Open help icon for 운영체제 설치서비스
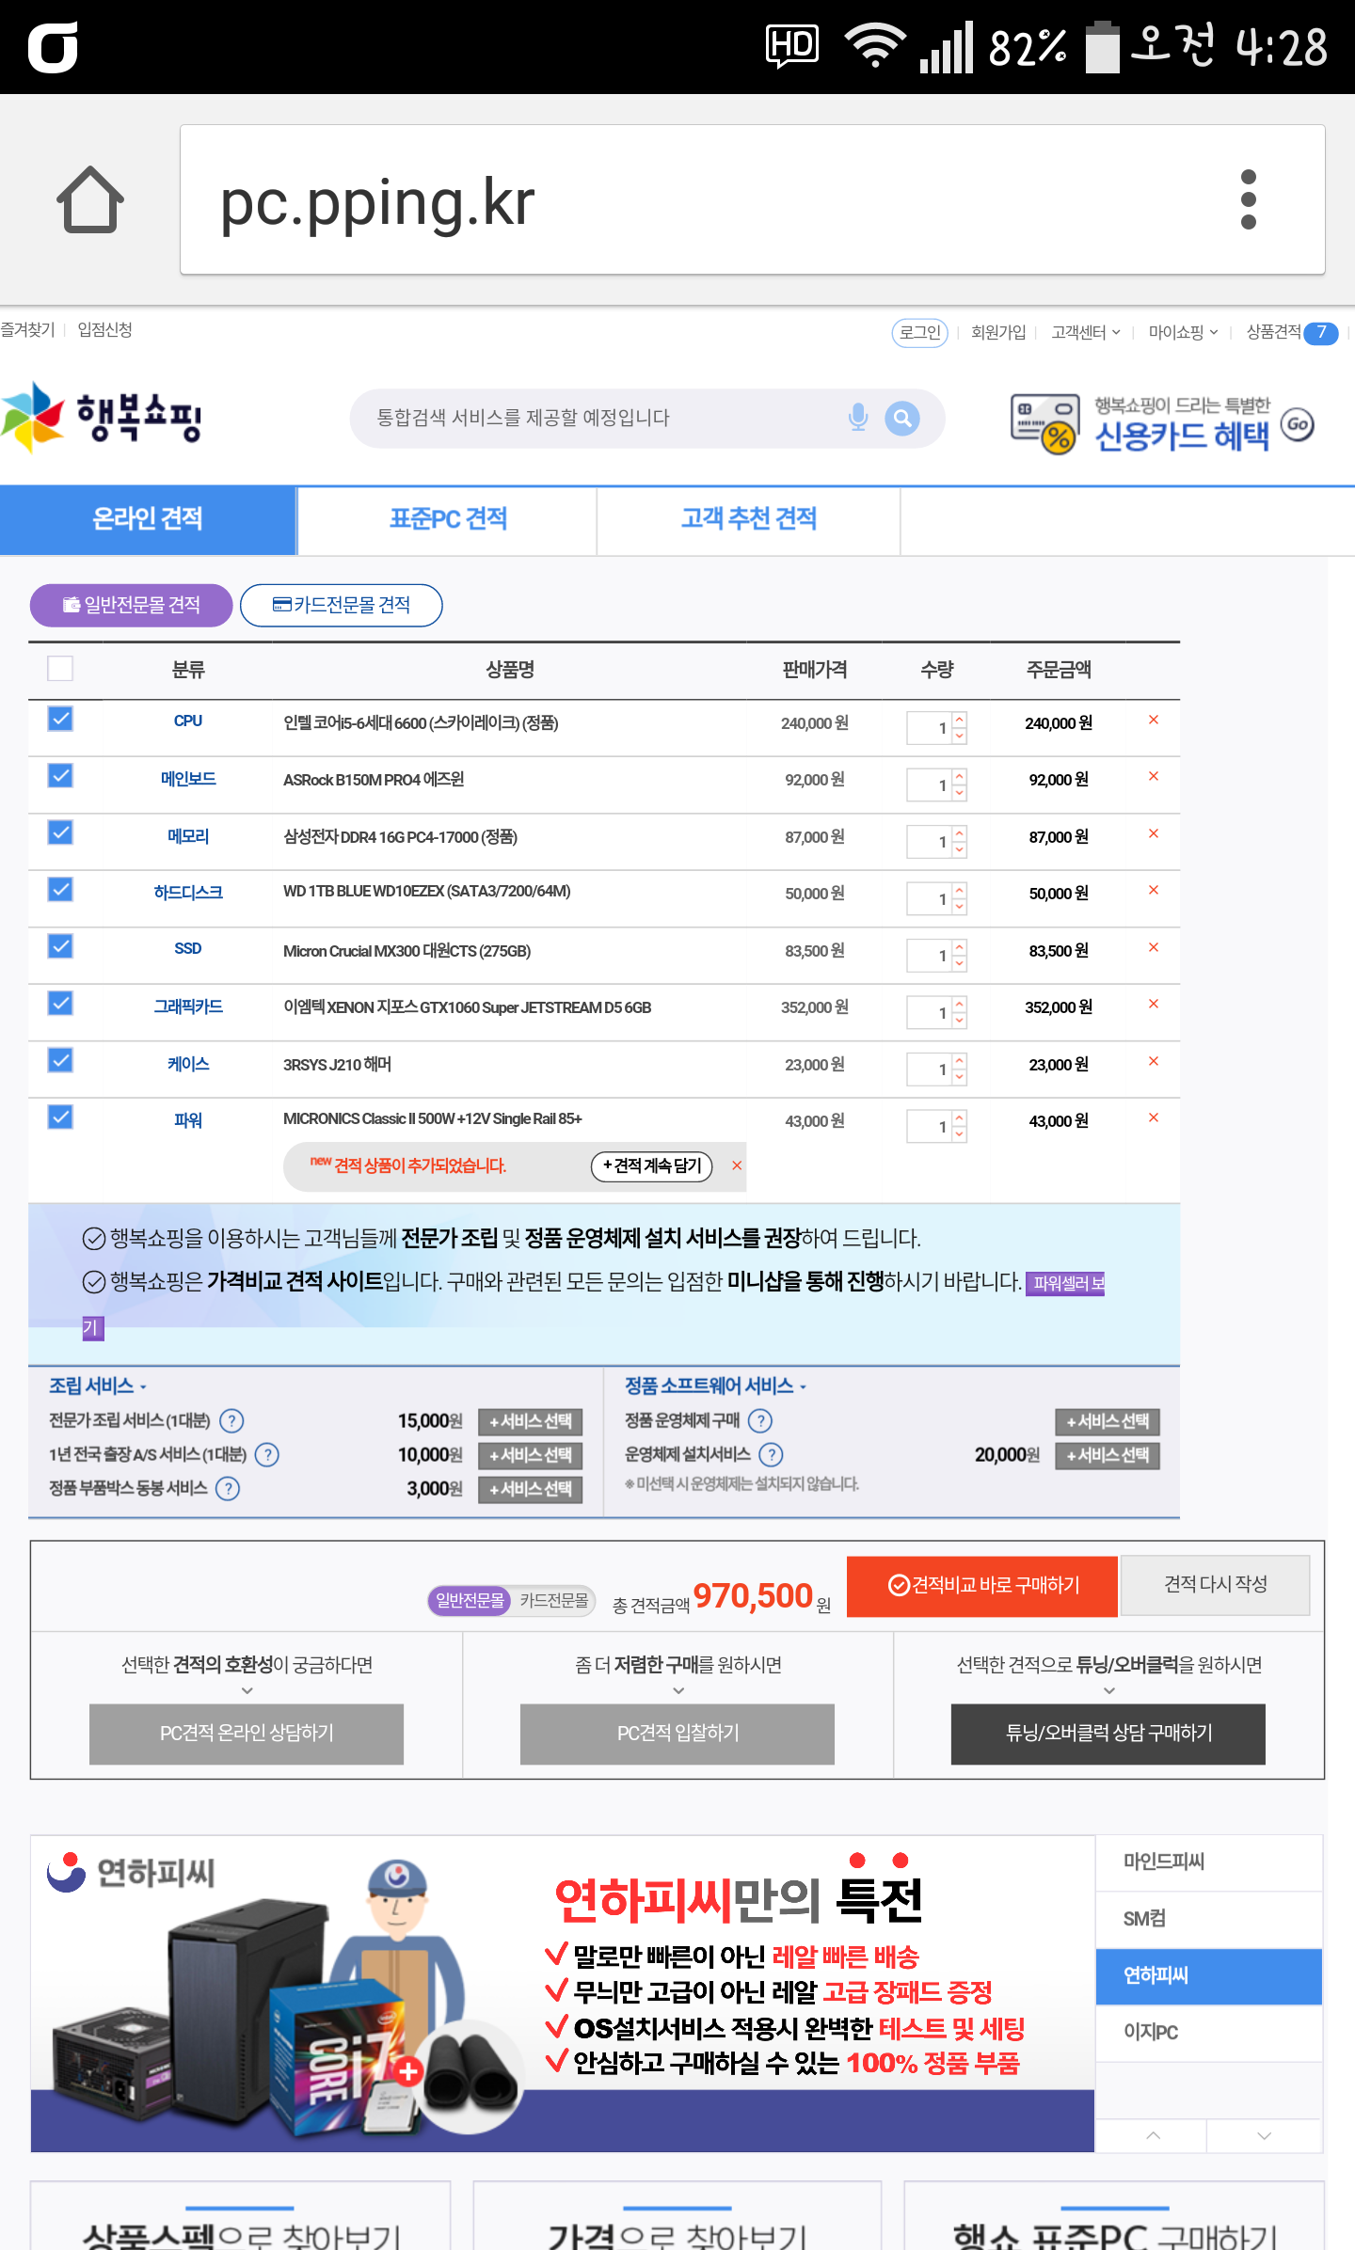 point(771,1455)
